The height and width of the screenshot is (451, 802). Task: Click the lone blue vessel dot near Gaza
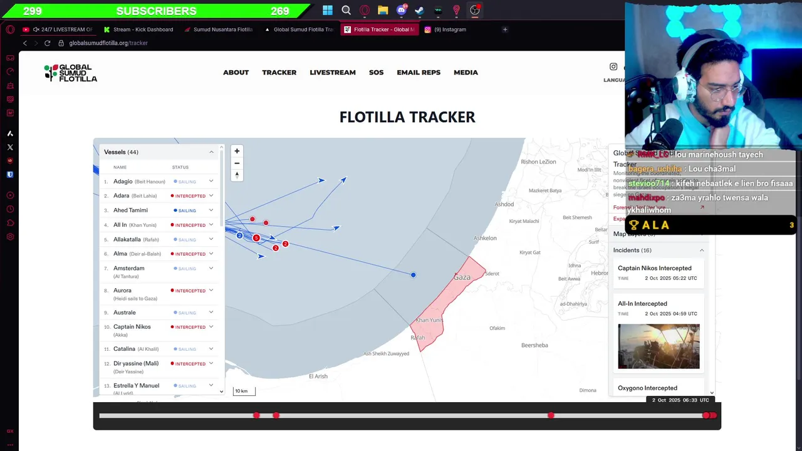413,275
